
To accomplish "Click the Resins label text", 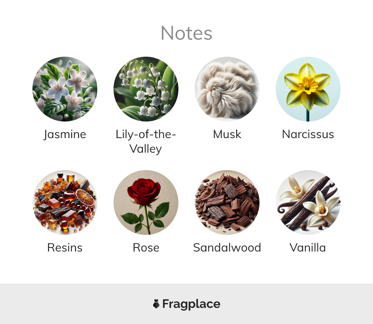I will tap(65, 248).
